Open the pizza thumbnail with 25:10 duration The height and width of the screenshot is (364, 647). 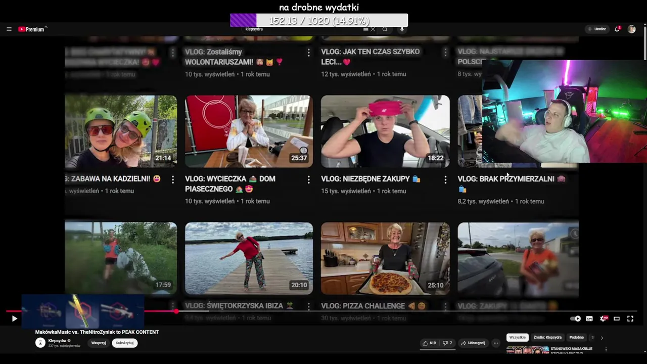385,258
